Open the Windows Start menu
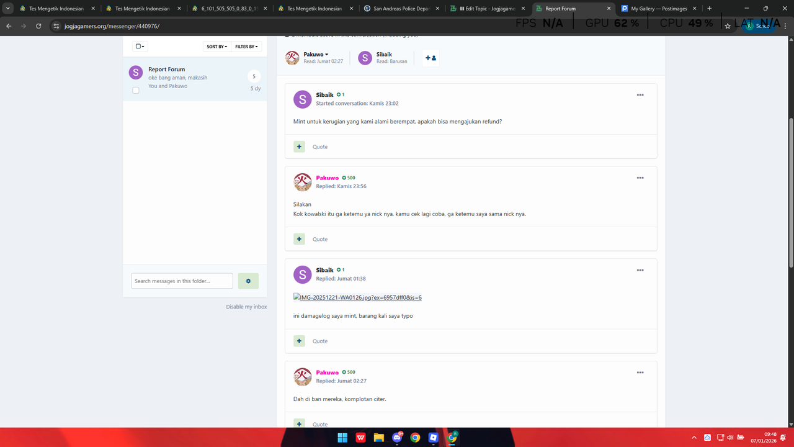This screenshot has height=447, width=794. tap(342, 438)
